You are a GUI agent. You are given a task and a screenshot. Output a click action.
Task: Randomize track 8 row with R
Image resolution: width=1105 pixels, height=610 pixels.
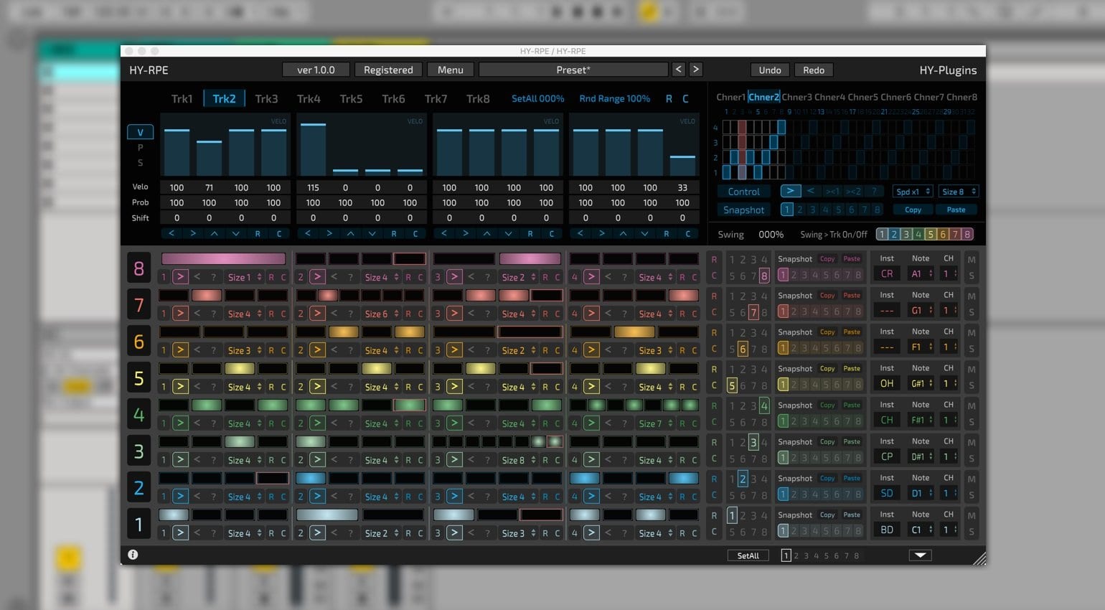(x=714, y=260)
